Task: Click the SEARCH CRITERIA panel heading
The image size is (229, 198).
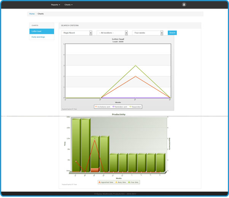Action: point(70,26)
